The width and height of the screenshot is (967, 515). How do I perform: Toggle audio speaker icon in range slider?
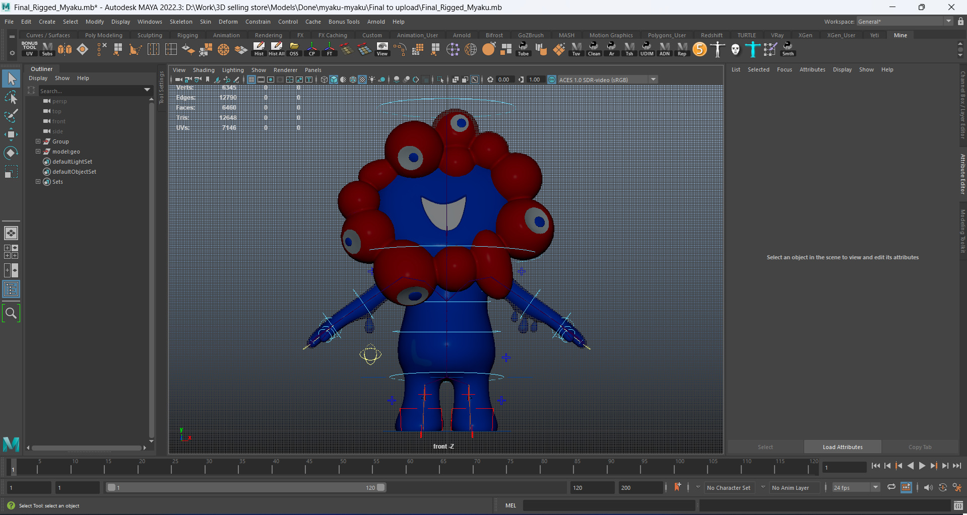click(x=928, y=487)
